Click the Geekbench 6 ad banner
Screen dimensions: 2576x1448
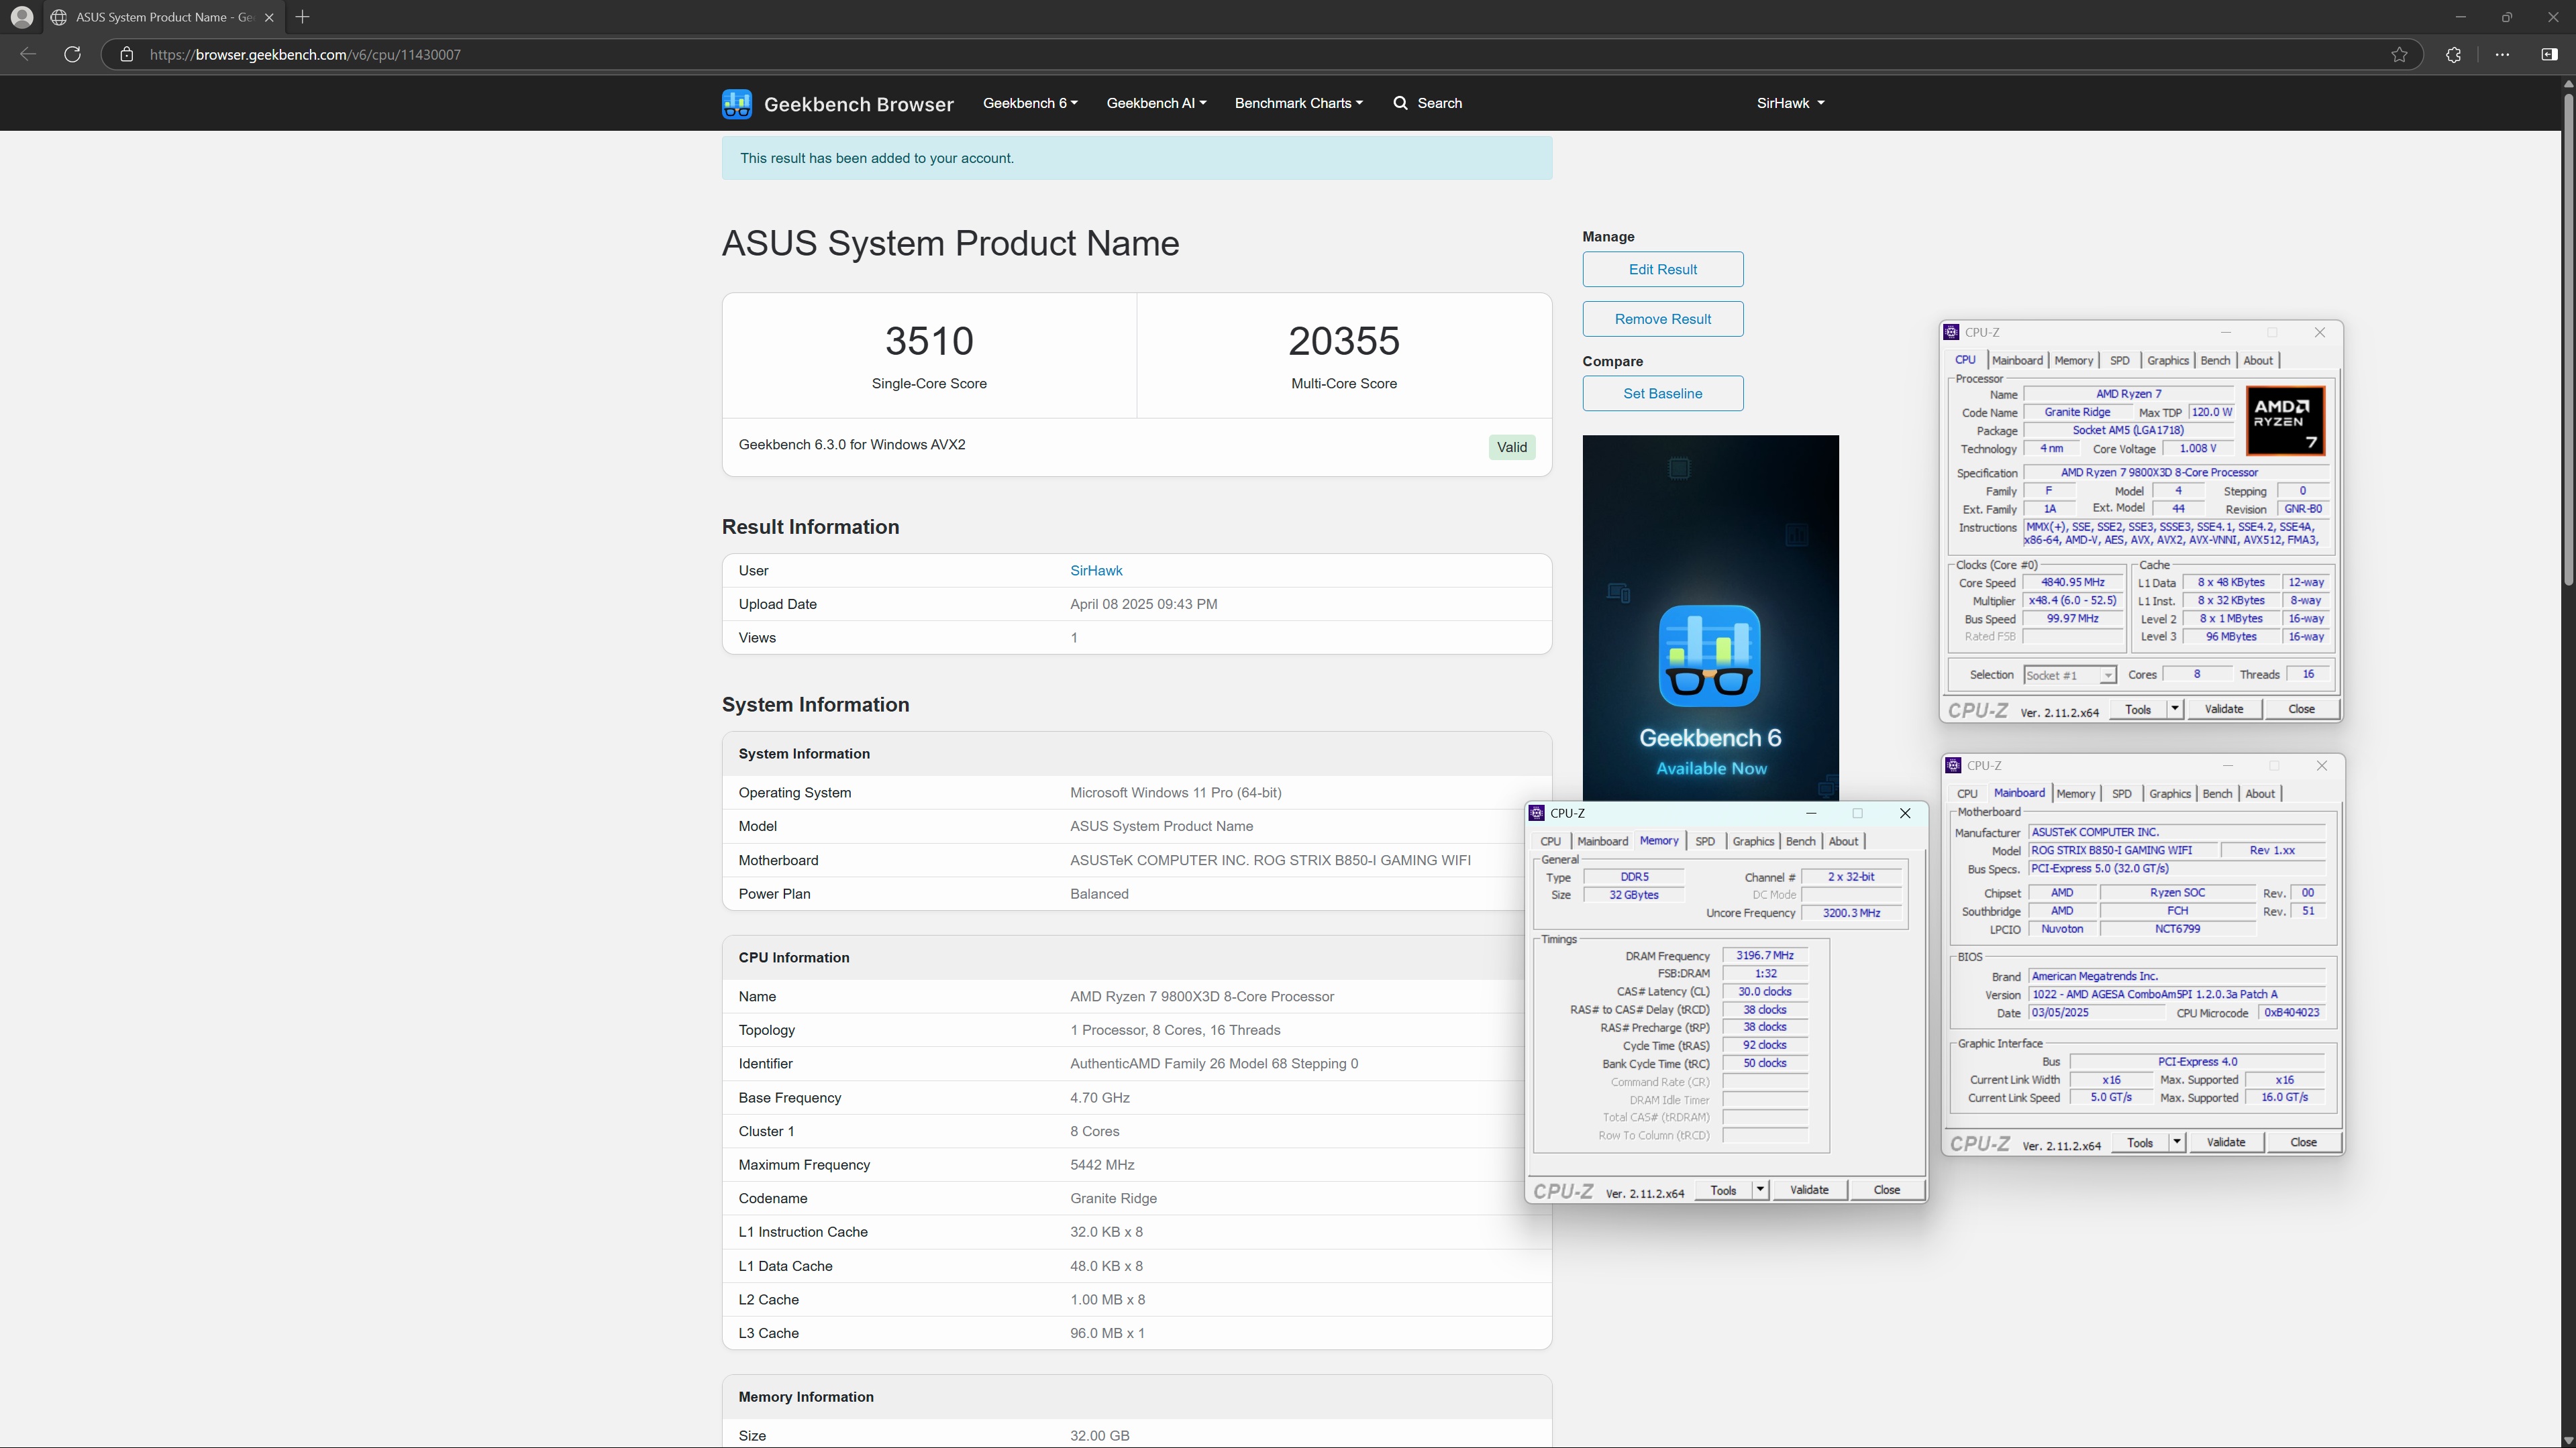pos(1710,618)
